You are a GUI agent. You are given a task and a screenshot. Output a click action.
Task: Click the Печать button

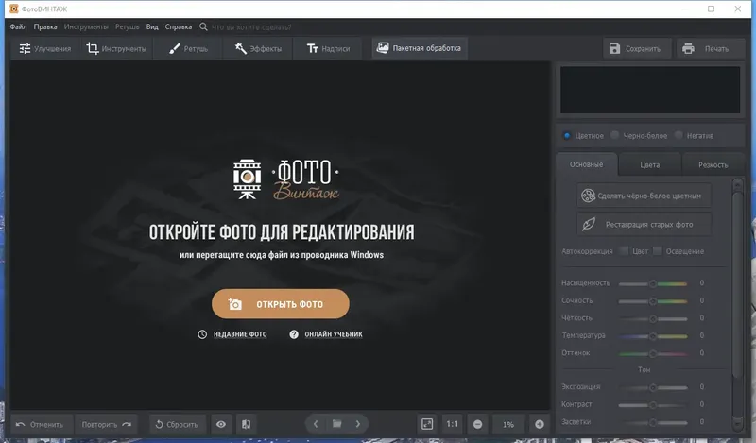click(x=711, y=49)
